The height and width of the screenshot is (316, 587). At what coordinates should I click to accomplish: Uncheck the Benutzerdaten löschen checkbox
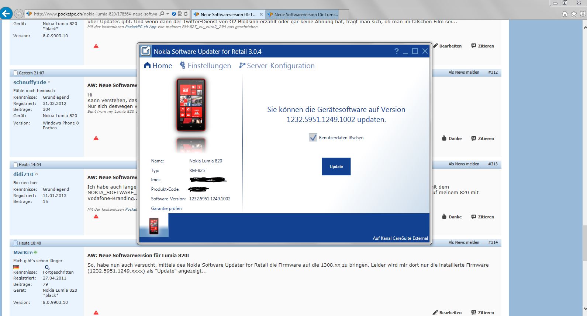[x=313, y=138]
